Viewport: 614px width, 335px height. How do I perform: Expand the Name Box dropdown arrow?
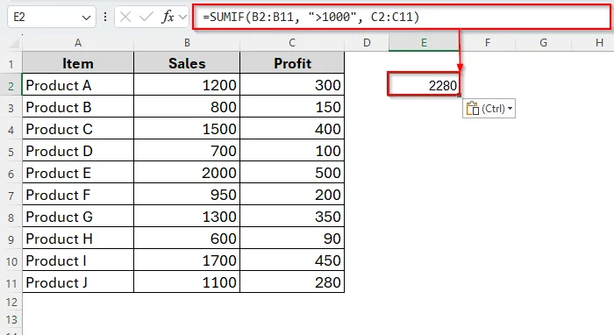click(x=86, y=18)
